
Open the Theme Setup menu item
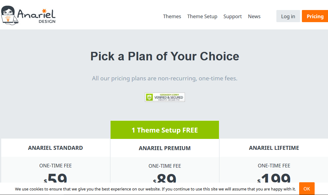click(202, 16)
